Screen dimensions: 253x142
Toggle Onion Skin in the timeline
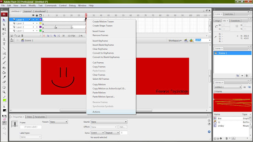click(48, 35)
